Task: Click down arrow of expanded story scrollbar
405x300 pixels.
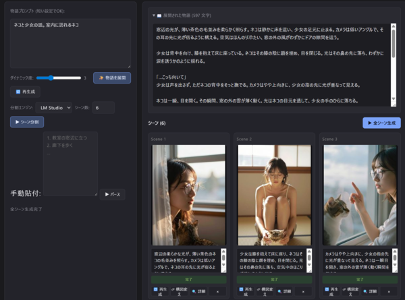Action: point(394,99)
